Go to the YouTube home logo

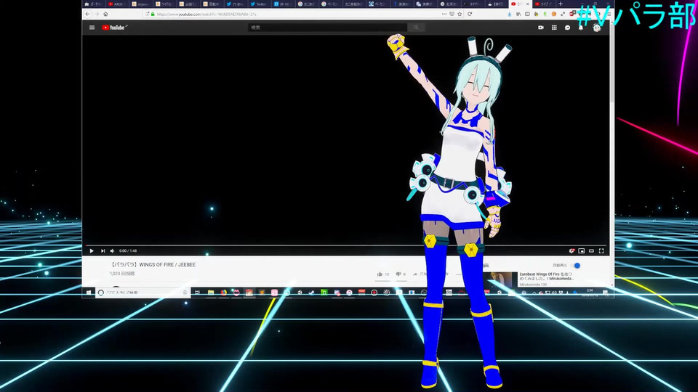tap(114, 28)
